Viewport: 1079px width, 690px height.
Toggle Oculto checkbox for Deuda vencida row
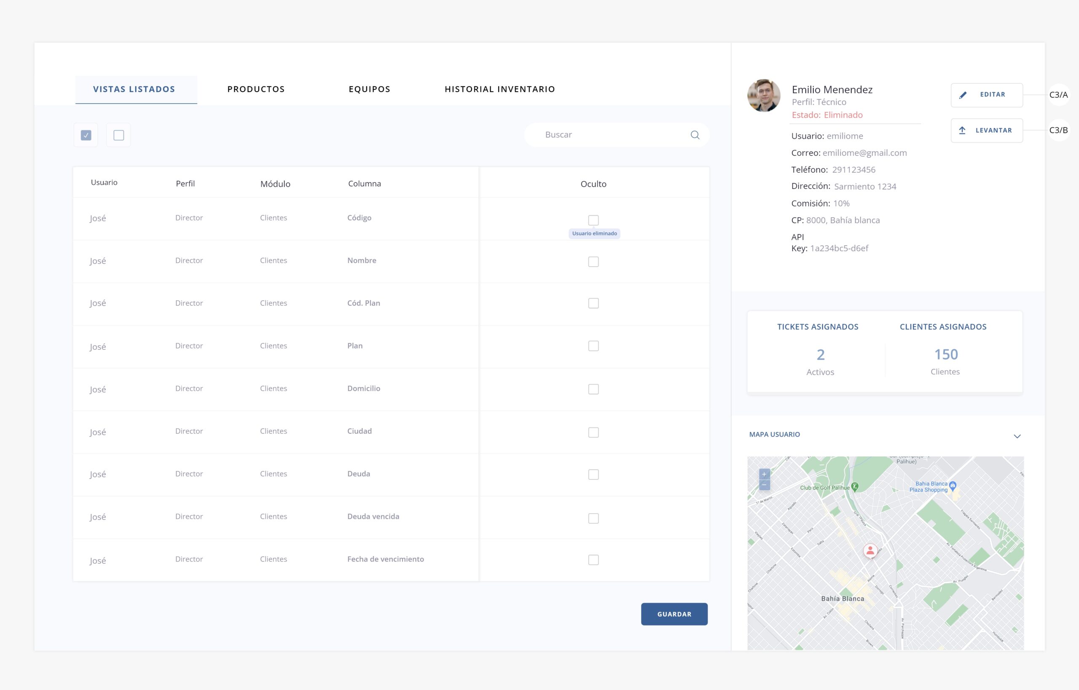point(593,518)
